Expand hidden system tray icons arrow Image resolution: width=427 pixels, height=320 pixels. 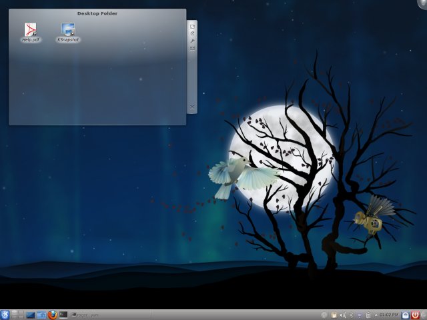click(376, 315)
